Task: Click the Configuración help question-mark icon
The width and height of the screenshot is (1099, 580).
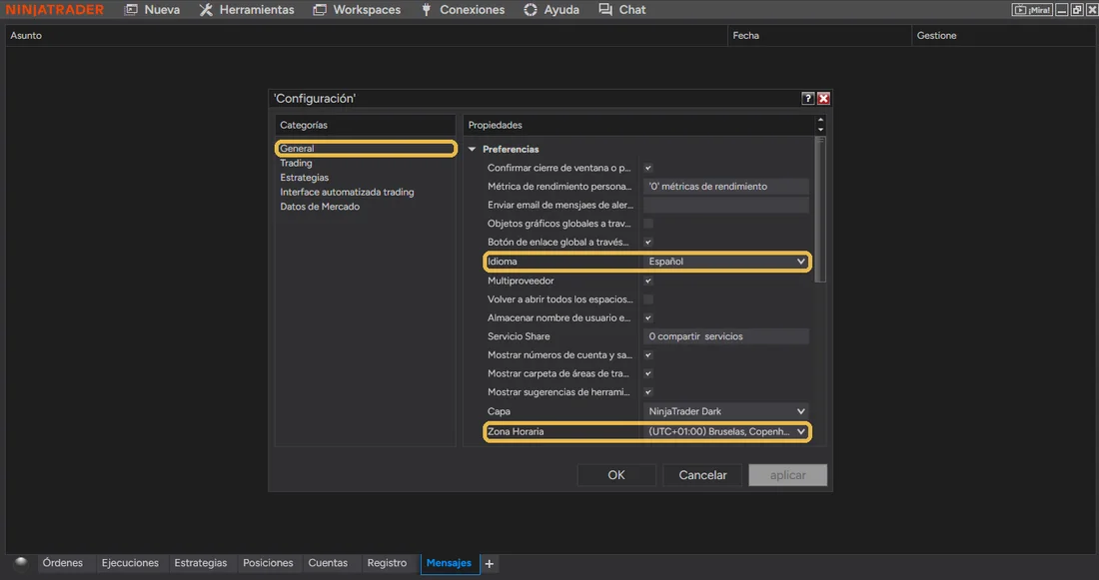Action: 808,99
